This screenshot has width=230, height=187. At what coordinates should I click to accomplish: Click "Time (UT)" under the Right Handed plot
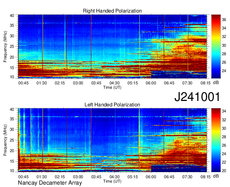point(112,87)
